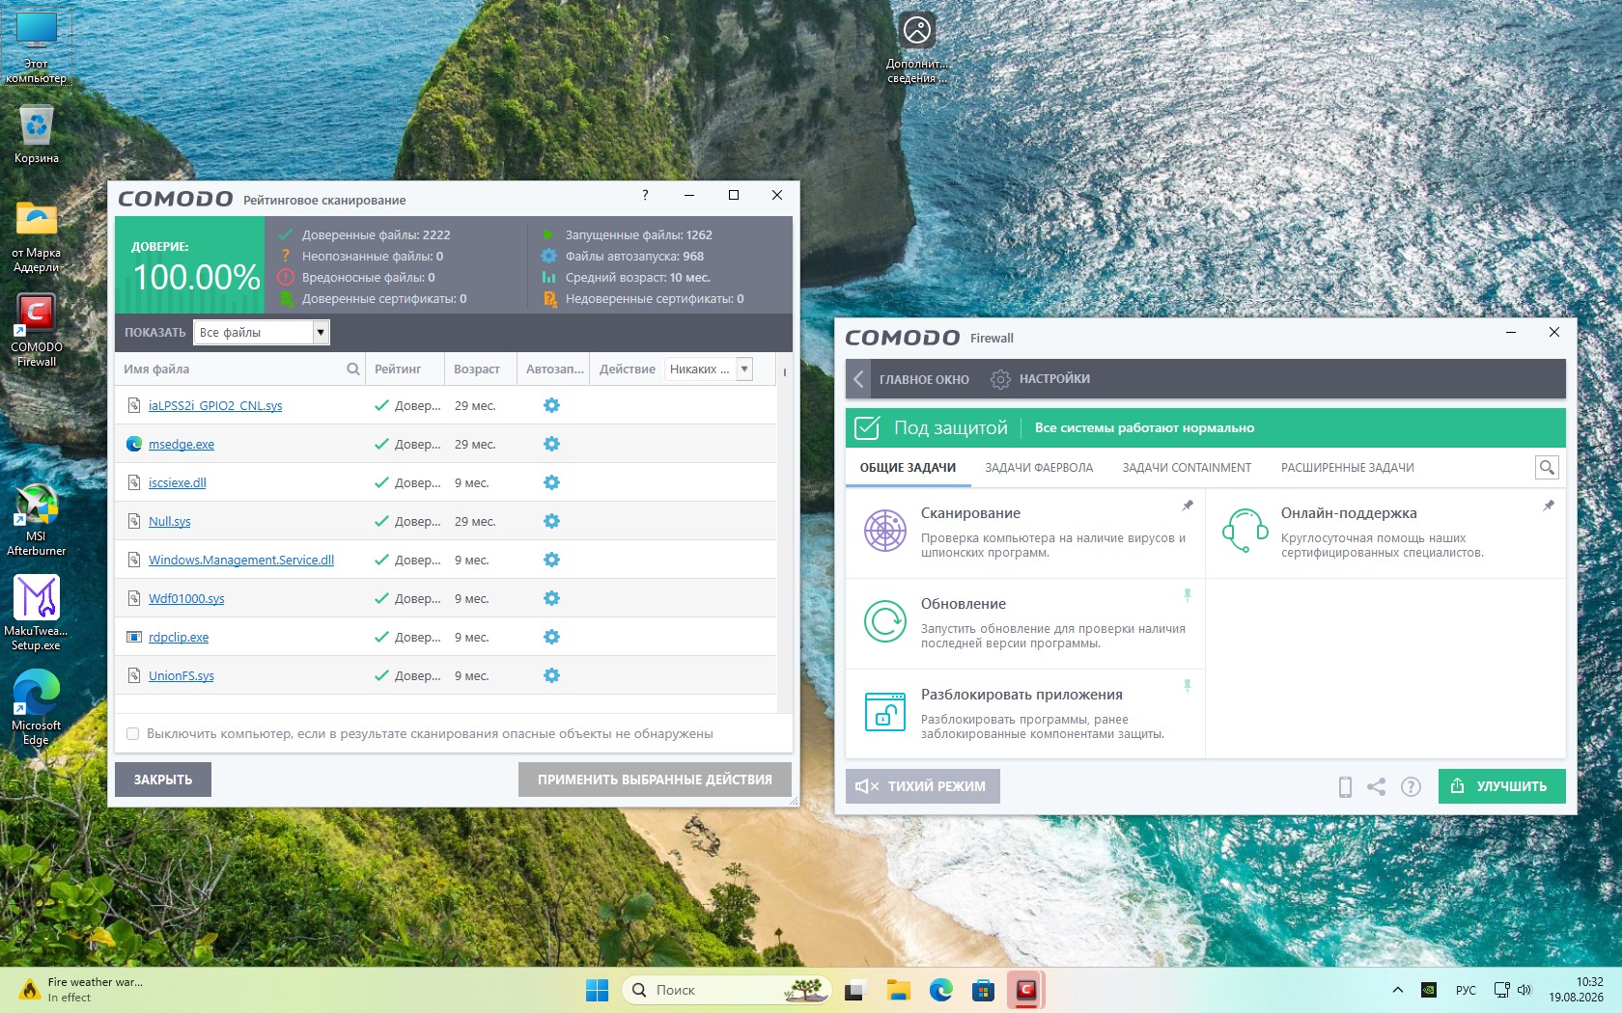Open the help question icon in Firewall footer
1622x1013 pixels.
click(x=1411, y=787)
